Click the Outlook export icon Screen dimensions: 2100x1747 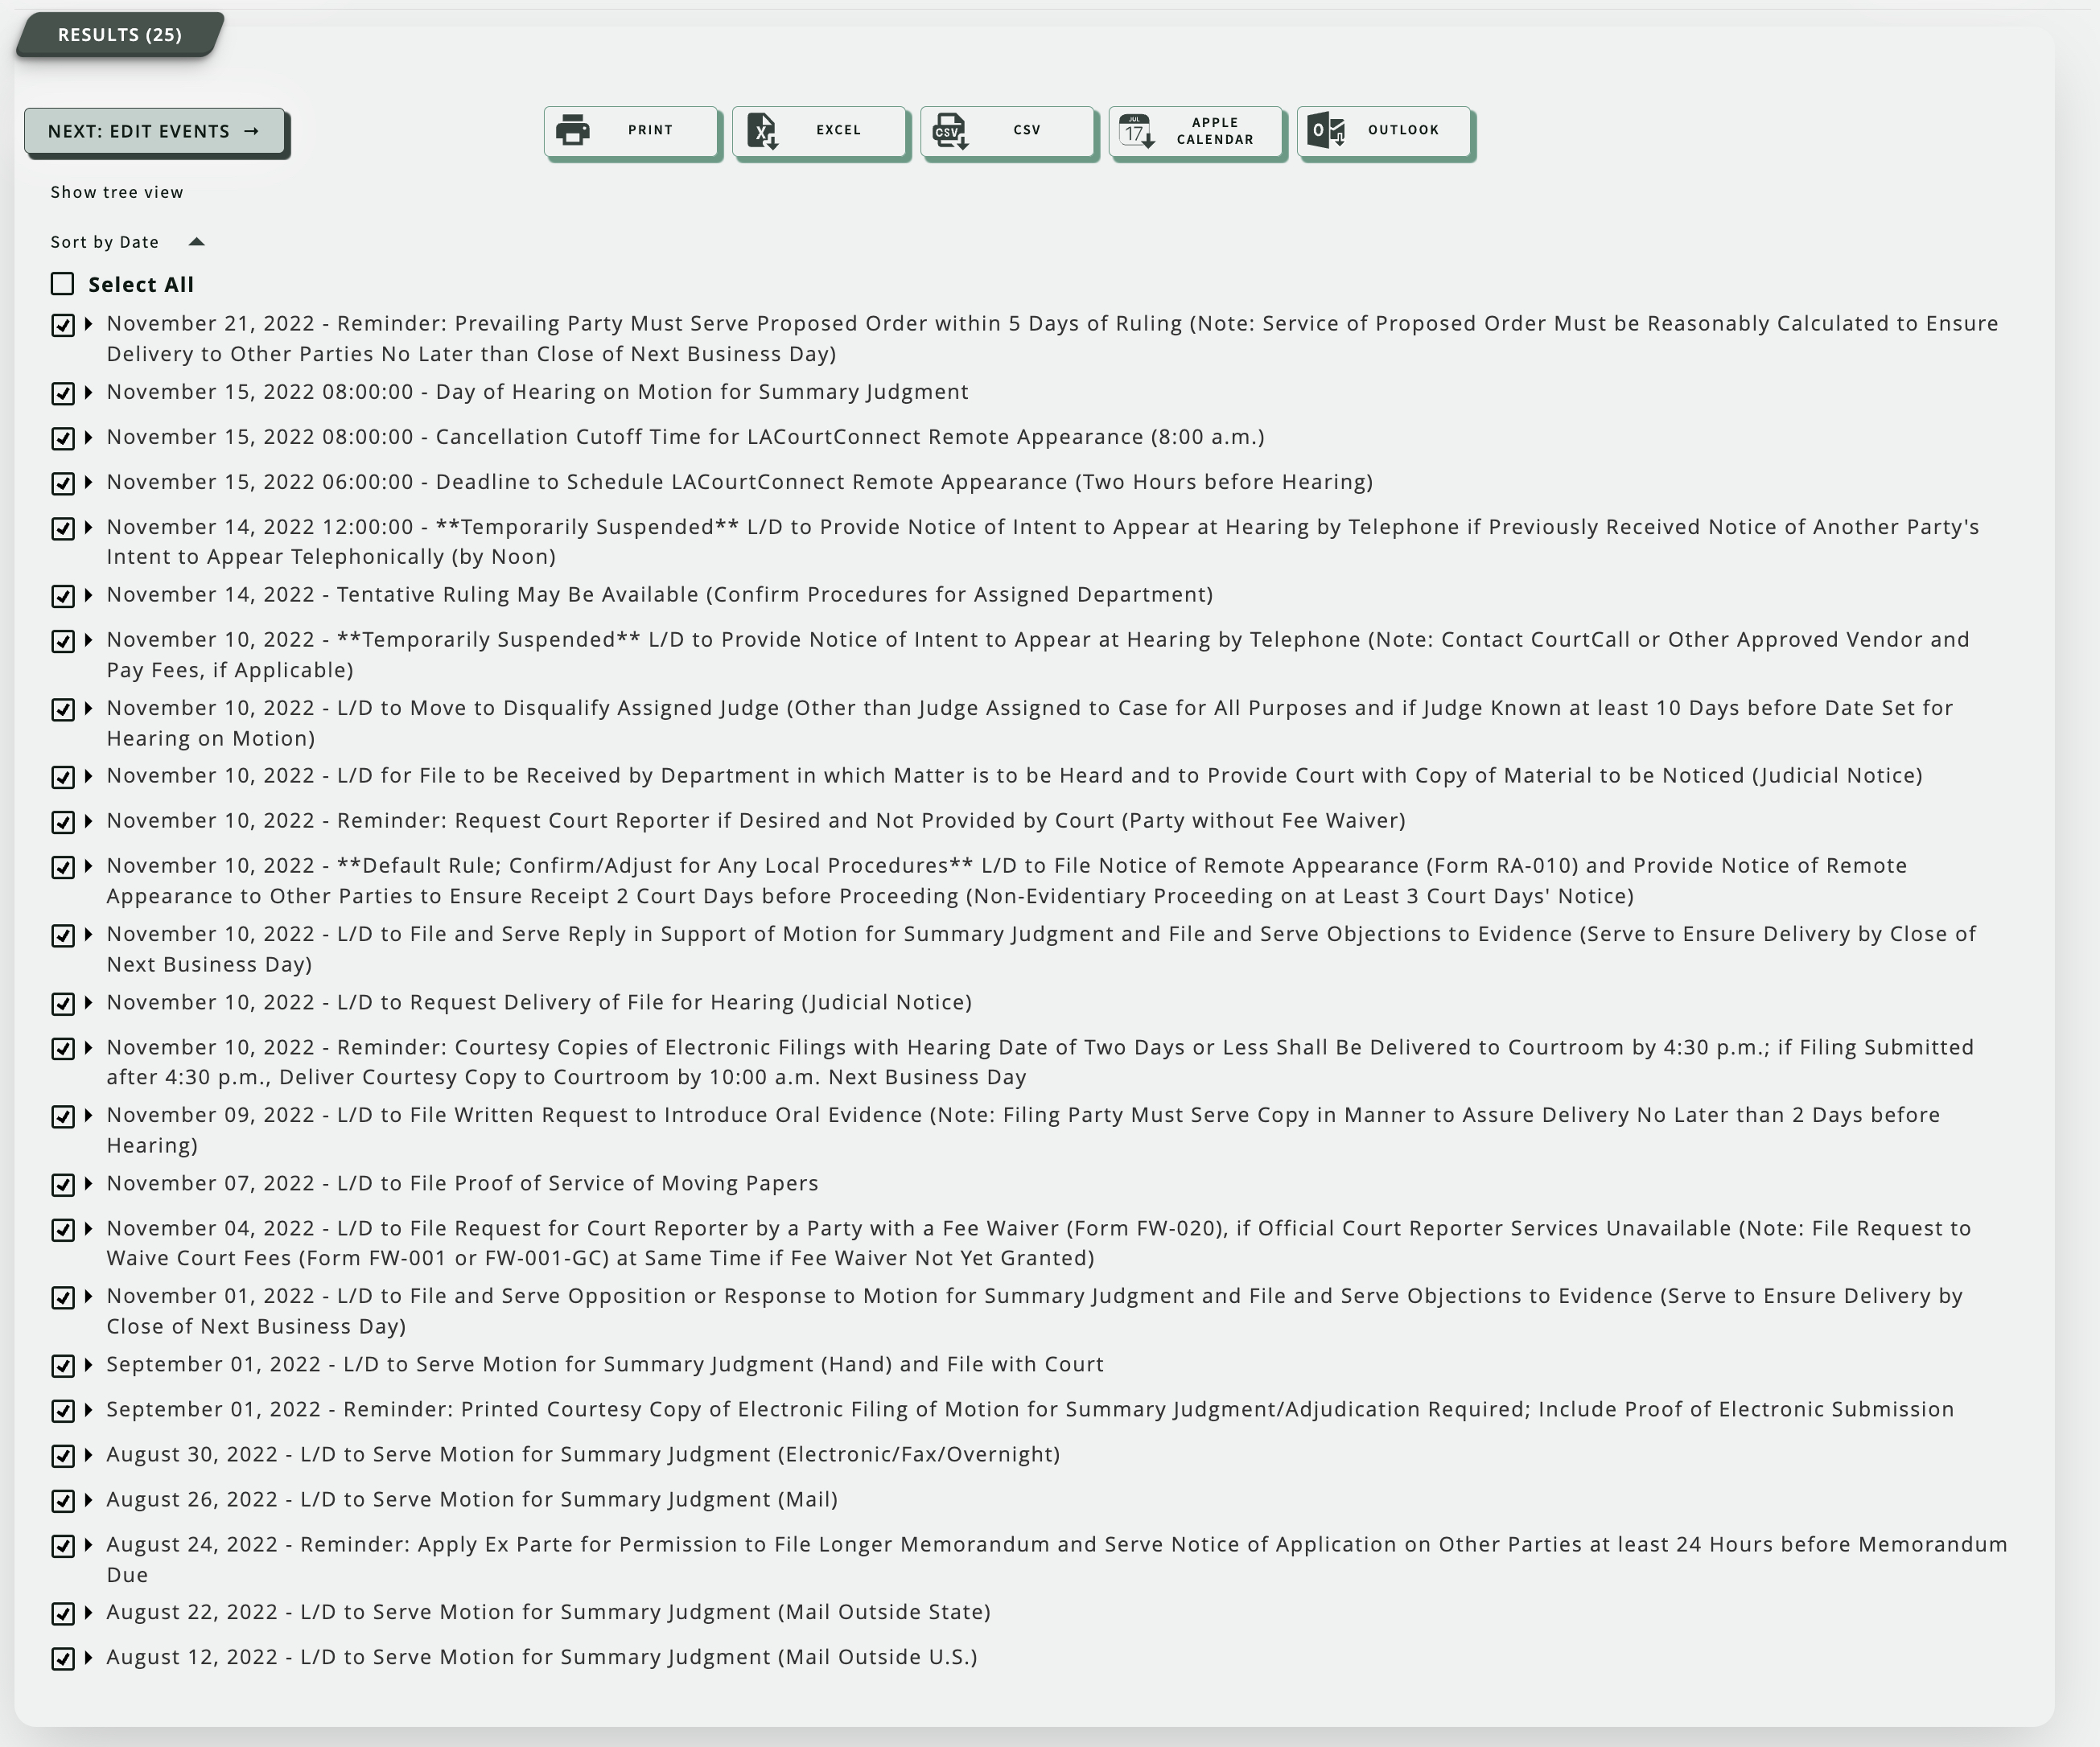pyautogui.click(x=1326, y=130)
